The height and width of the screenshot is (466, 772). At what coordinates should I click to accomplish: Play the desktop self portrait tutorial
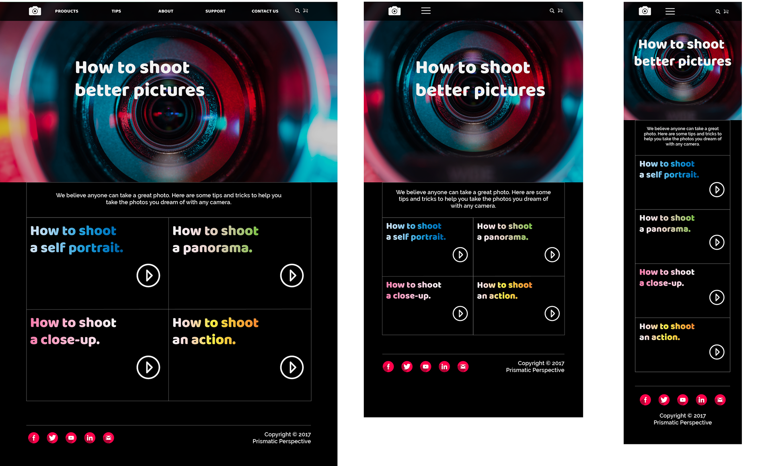[x=148, y=275]
